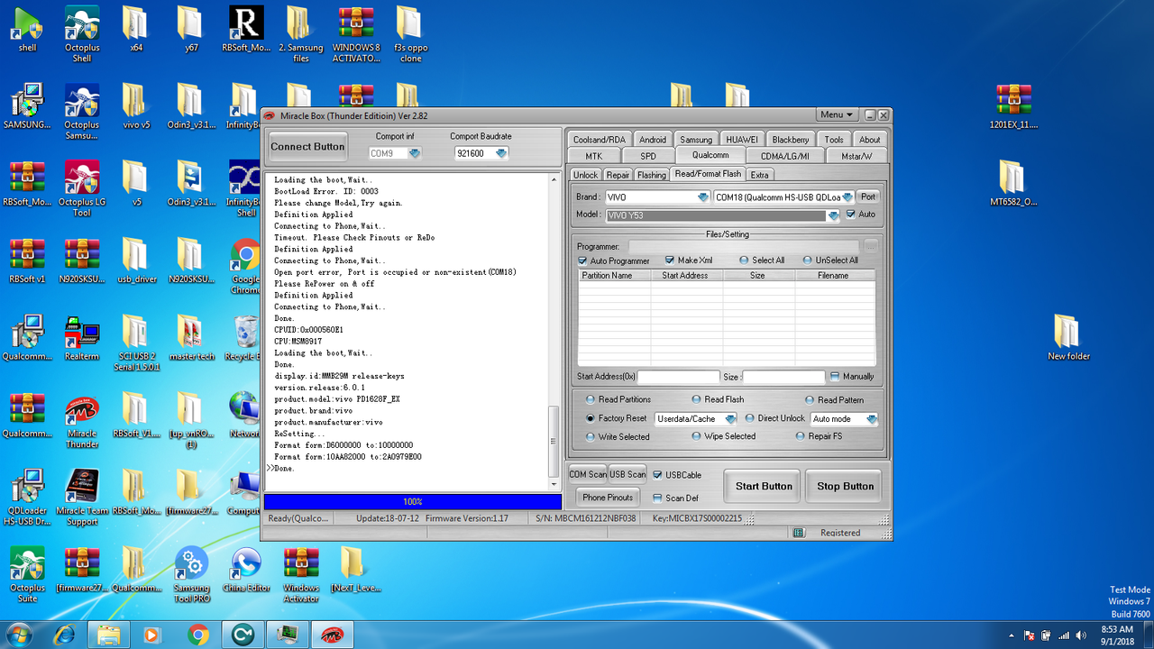
Task: Click the Stop Button
Action: point(846,486)
